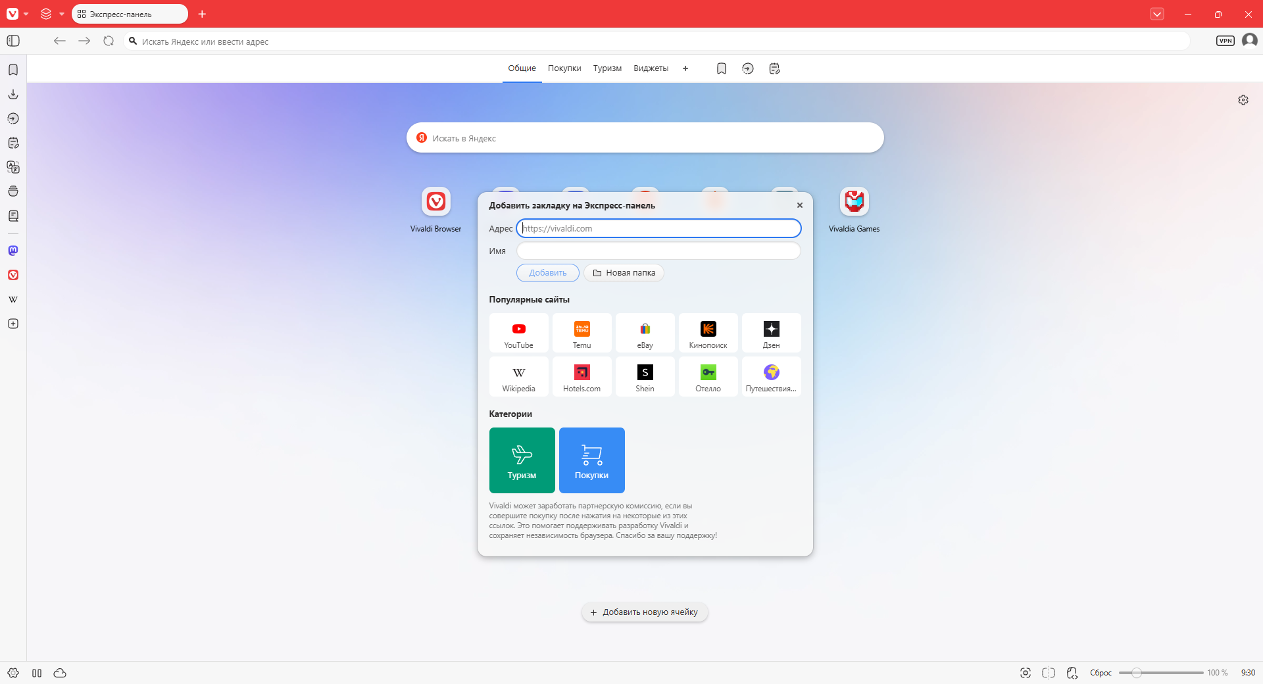Switch to the Виджеты tab
Screen dimensions: 1263x684
tap(651, 68)
